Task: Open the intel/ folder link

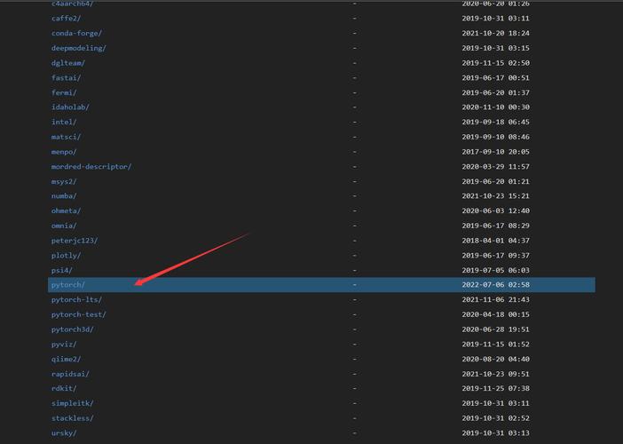Action: tap(64, 122)
